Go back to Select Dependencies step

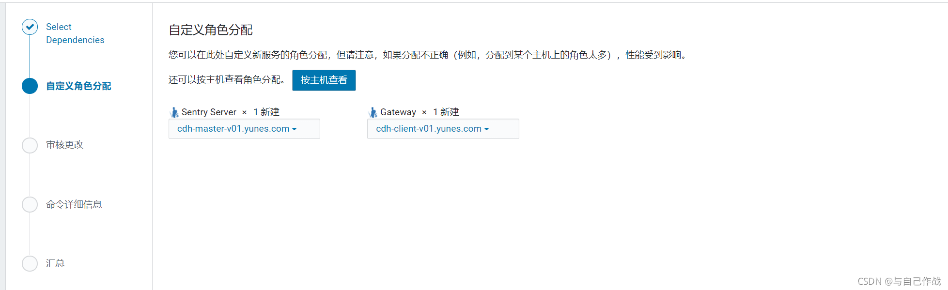coord(75,33)
